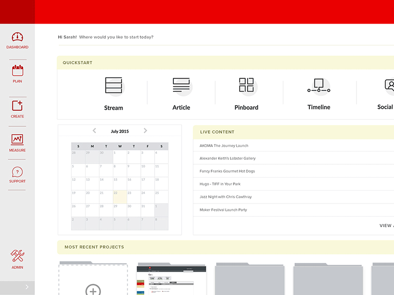Select July 4 in the calendar
This screenshot has width=394, height=295.
tap(162, 157)
